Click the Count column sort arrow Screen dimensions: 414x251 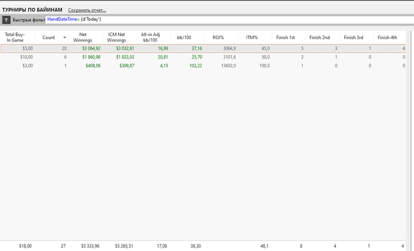coord(64,37)
